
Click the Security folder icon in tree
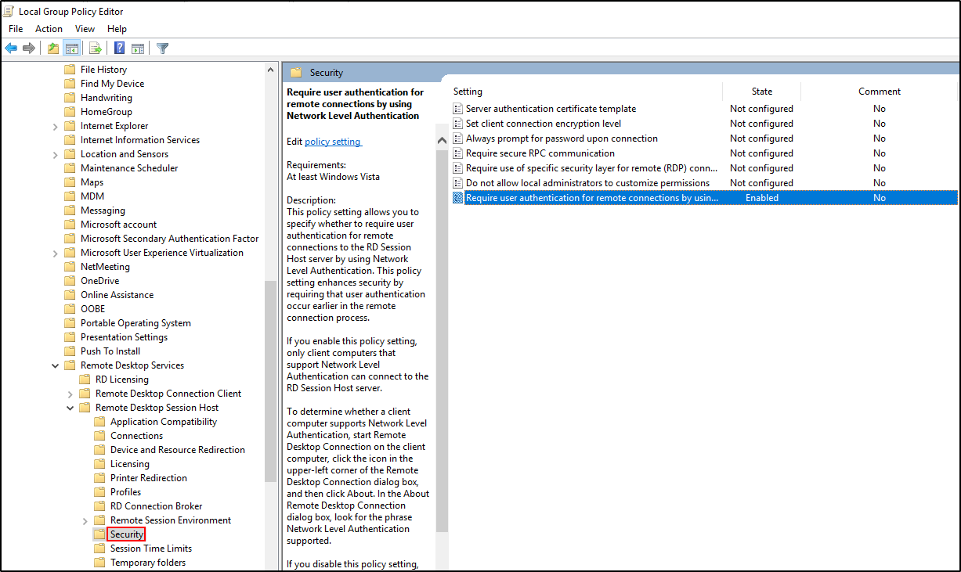[99, 534]
